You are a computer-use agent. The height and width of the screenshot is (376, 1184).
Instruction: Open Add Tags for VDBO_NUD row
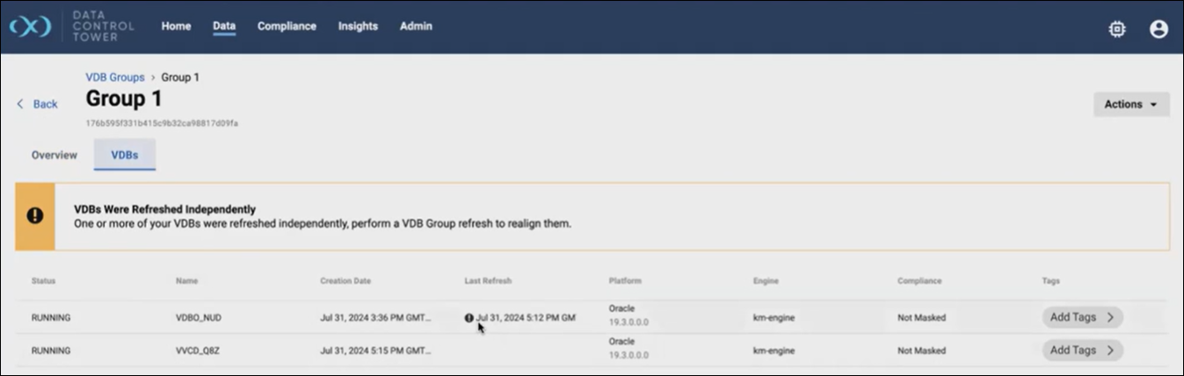(x=1082, y=317)
